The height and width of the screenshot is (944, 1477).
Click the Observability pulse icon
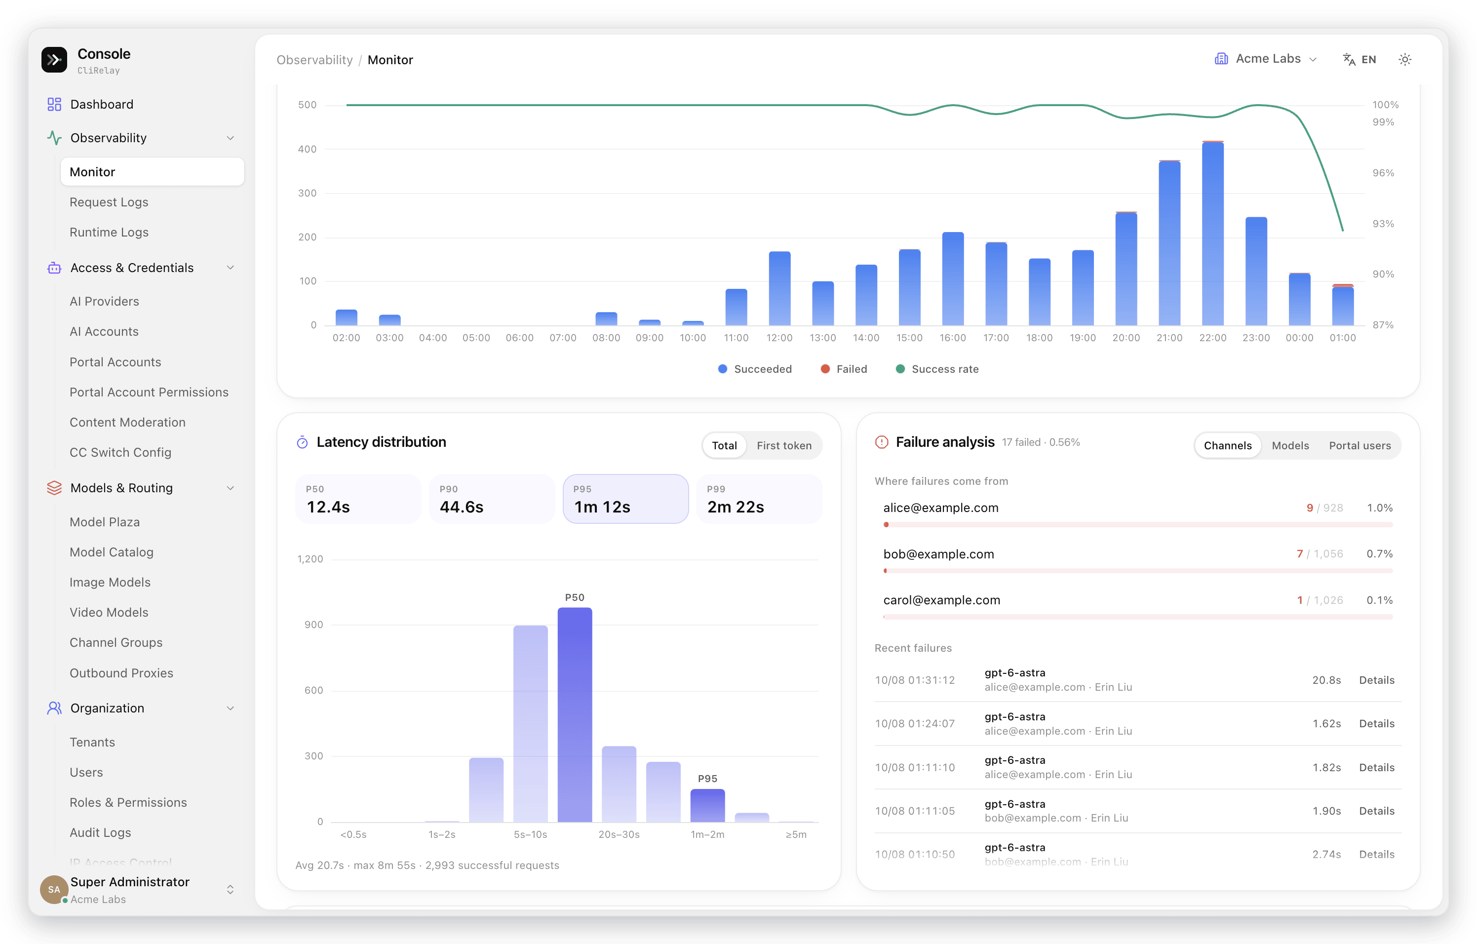coord(54,138)
